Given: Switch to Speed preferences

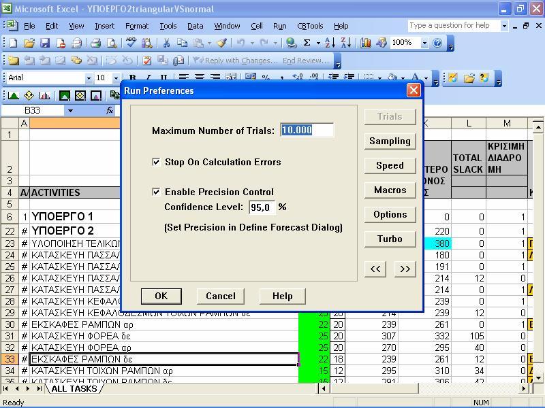Looking at the screenshot, I should pyautogui.click(x=390, y=165).
